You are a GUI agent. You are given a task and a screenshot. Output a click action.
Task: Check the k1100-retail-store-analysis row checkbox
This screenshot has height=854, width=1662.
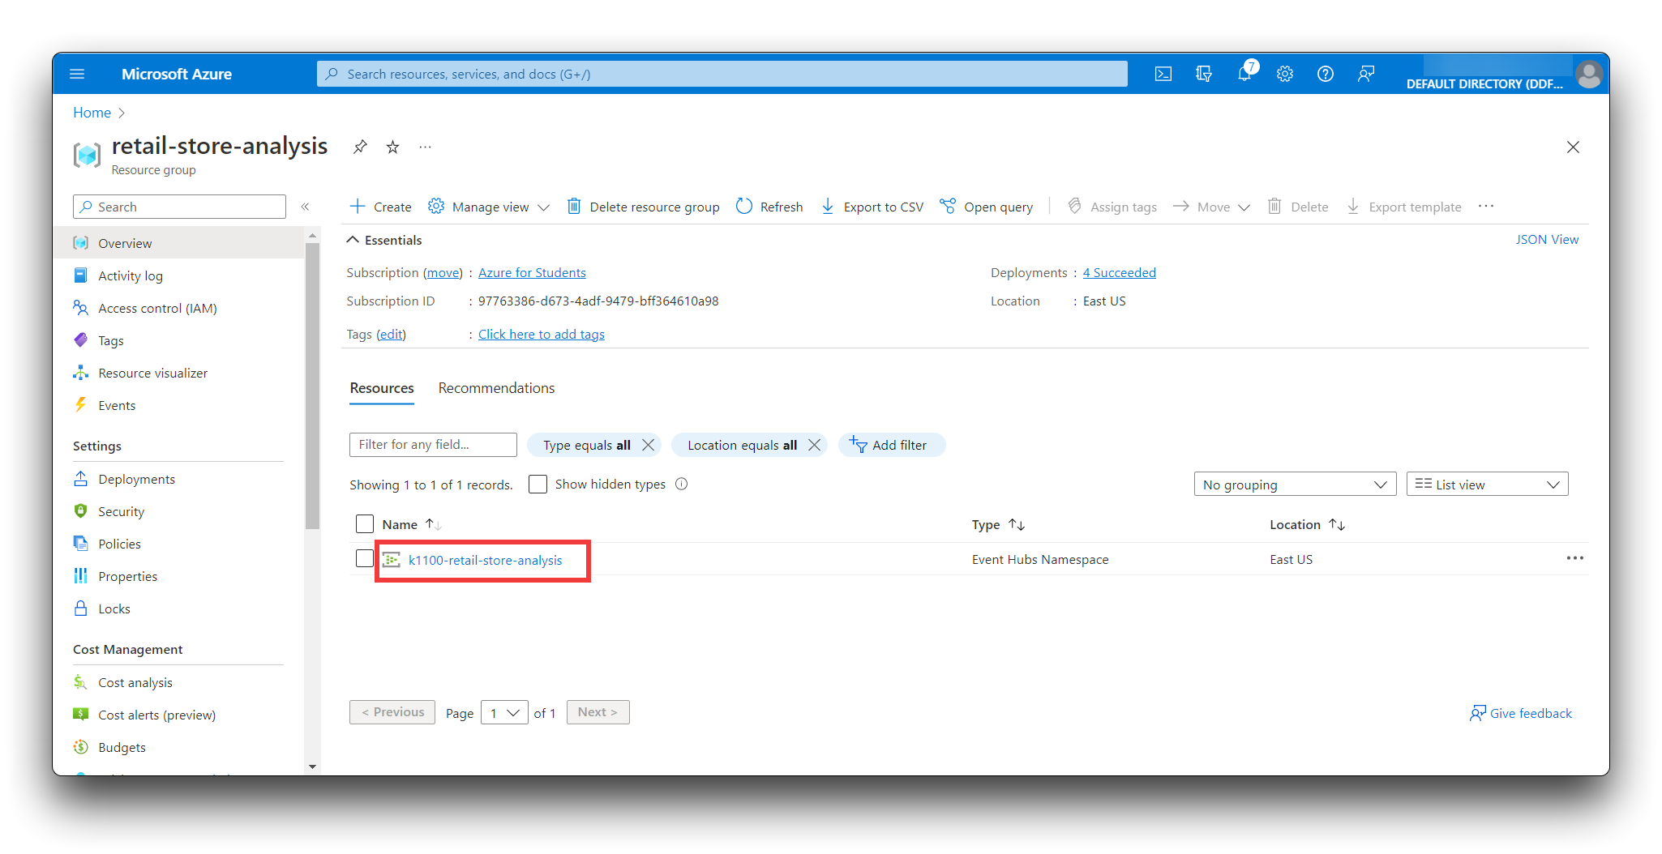click(x=365, y=558)
